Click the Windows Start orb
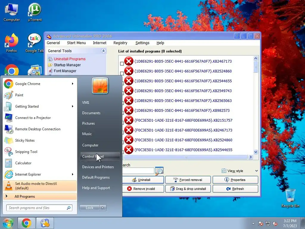Image resolution: width=305 pixels, height=229 pixels. point(8,223)
